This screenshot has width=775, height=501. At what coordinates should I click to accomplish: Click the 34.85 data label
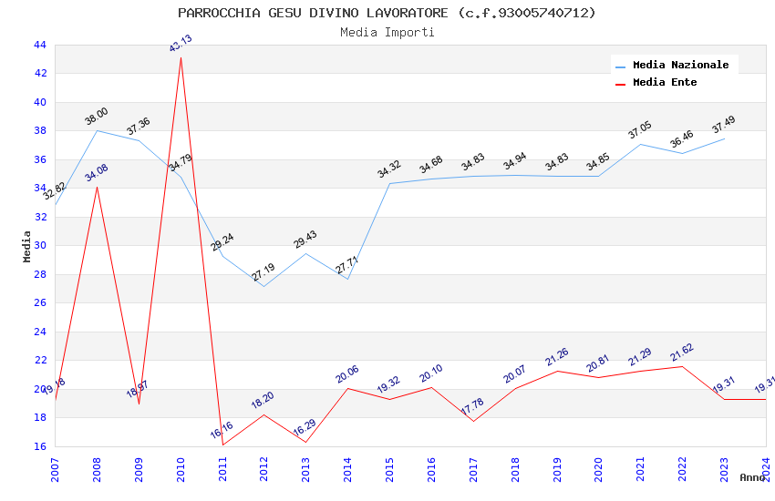(598, 162)
